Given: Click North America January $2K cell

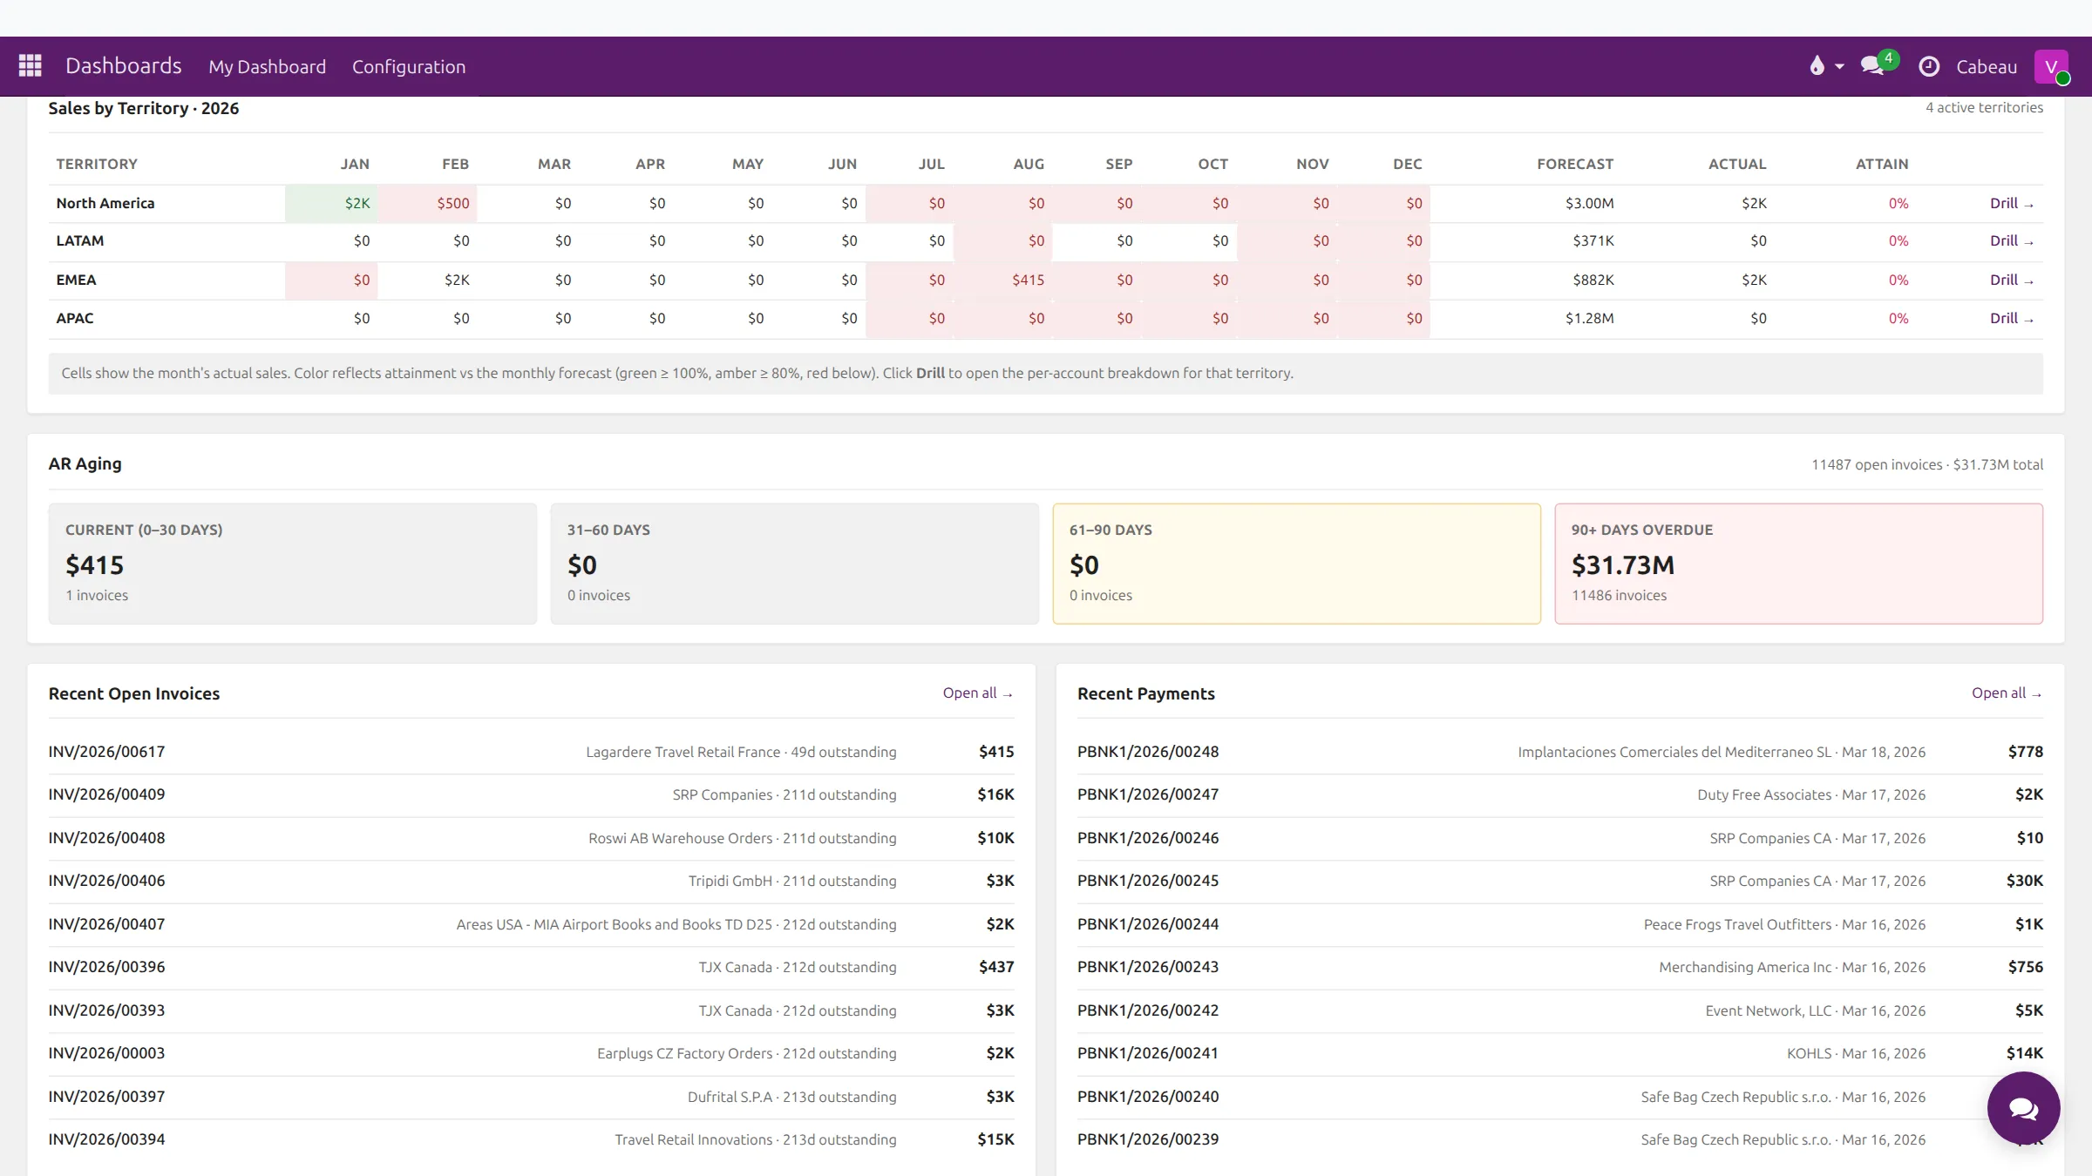Looking at the screenshot, I should [x=331, y=203].
